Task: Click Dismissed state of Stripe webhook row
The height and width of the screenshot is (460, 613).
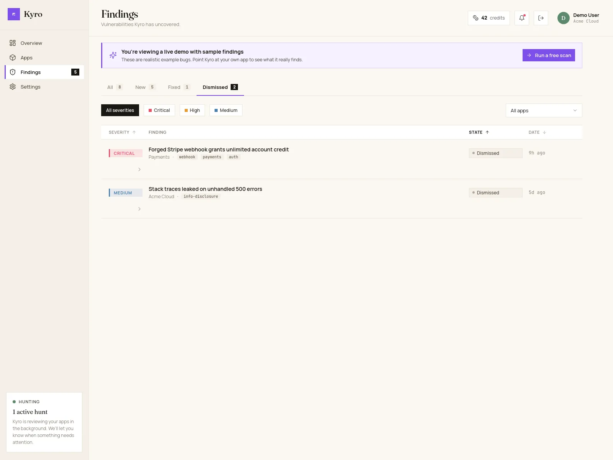Action: 495,153
